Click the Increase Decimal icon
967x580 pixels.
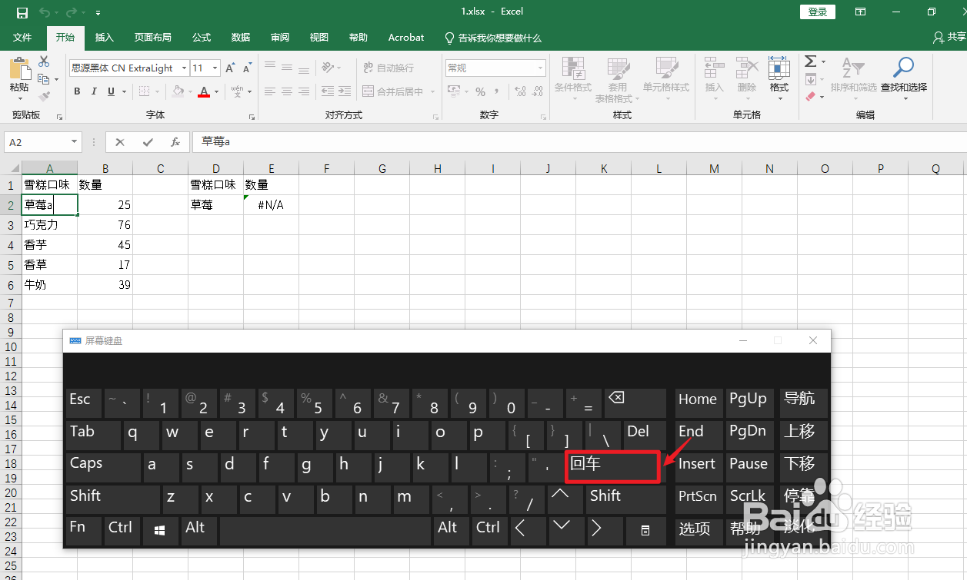(x=520, y=91)
